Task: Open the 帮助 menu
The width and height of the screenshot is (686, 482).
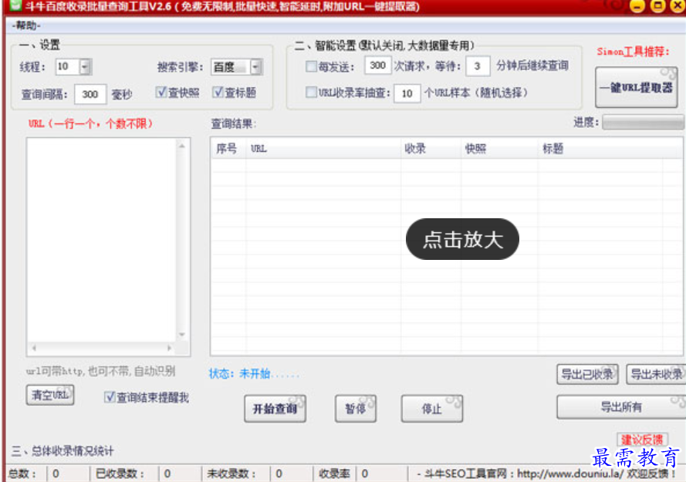Action: [x=26, y=25]
